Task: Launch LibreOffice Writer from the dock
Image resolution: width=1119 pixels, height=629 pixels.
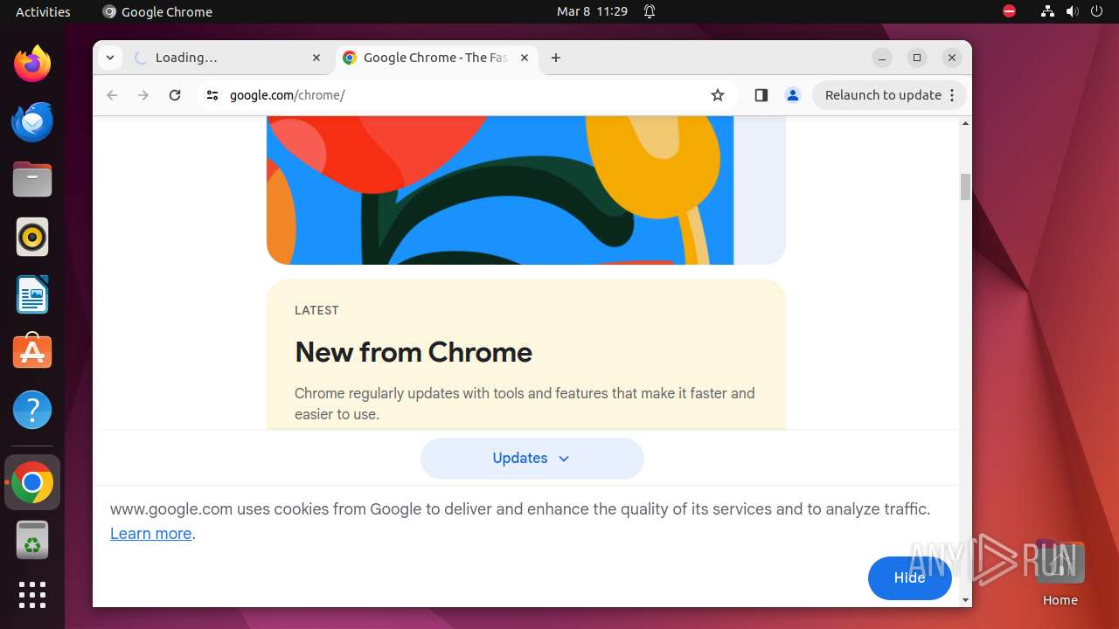Action: pos(32,294)
